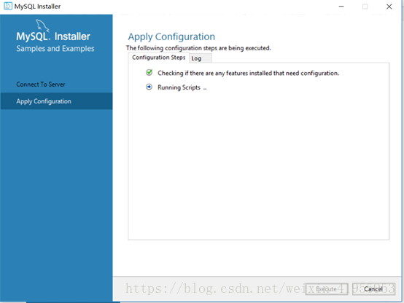Click 'The following configuration steps' description text
The image size is (404, 303).
click(x=198, y=48)
